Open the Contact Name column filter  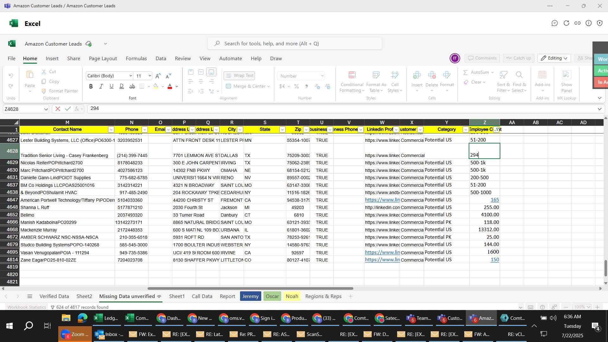[111, 130]
